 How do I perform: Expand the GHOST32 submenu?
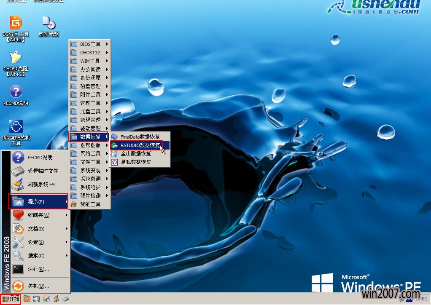89,52
